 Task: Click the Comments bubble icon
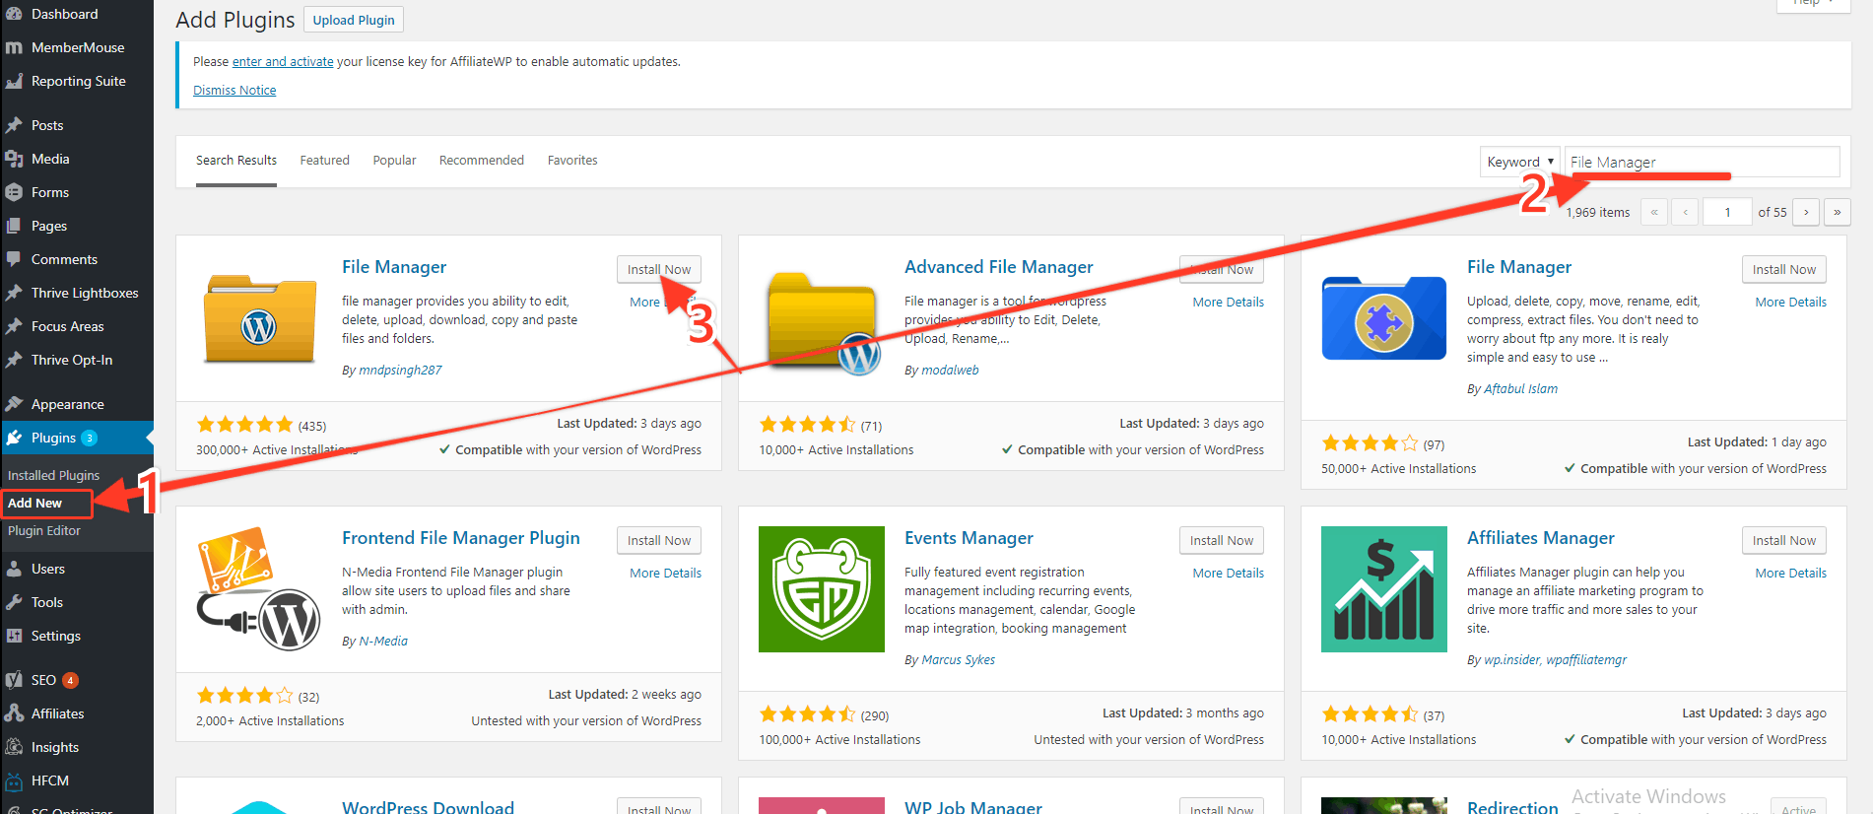pos(14,259)
